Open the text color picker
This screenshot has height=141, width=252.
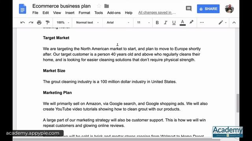[182, 23]
